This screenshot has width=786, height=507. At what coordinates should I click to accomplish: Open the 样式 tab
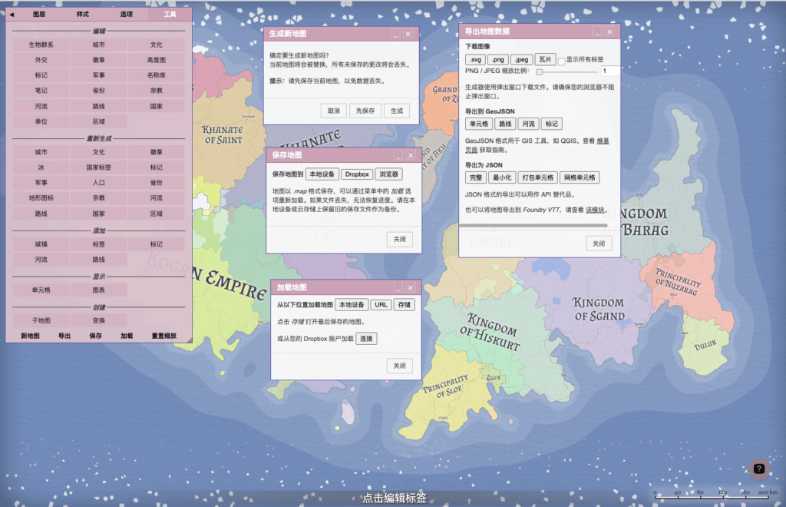tap(83, 14)
